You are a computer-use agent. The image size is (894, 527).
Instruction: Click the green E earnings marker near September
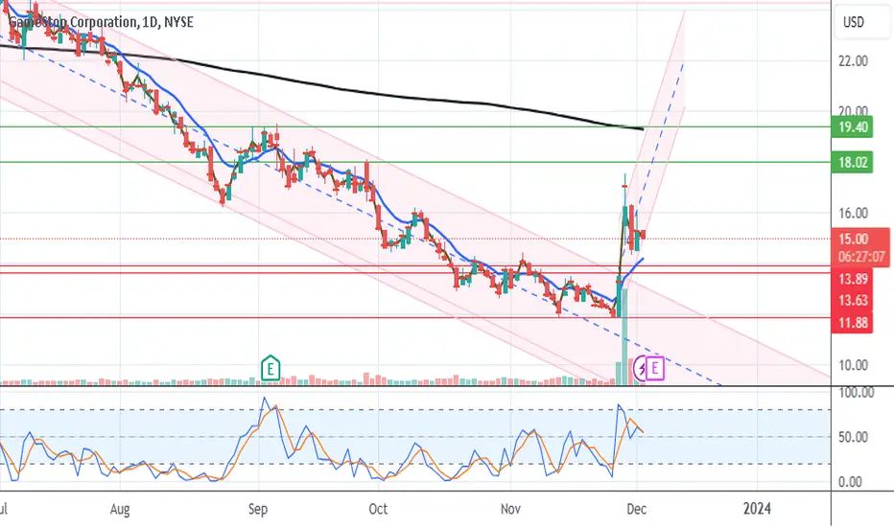click(271, 368)
